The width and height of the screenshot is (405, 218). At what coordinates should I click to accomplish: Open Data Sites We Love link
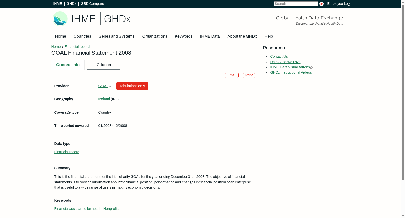(x=285, y=62)
